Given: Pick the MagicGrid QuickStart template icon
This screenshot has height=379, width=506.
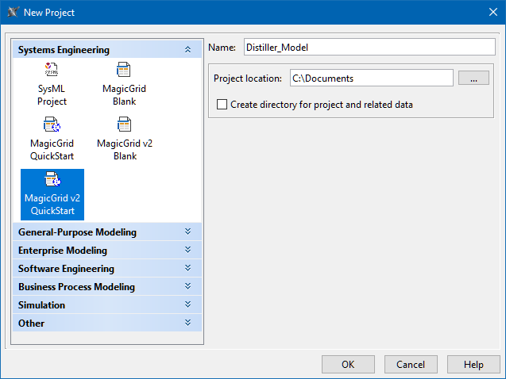Looking at the screenshot, I should (x=52, y=124).
